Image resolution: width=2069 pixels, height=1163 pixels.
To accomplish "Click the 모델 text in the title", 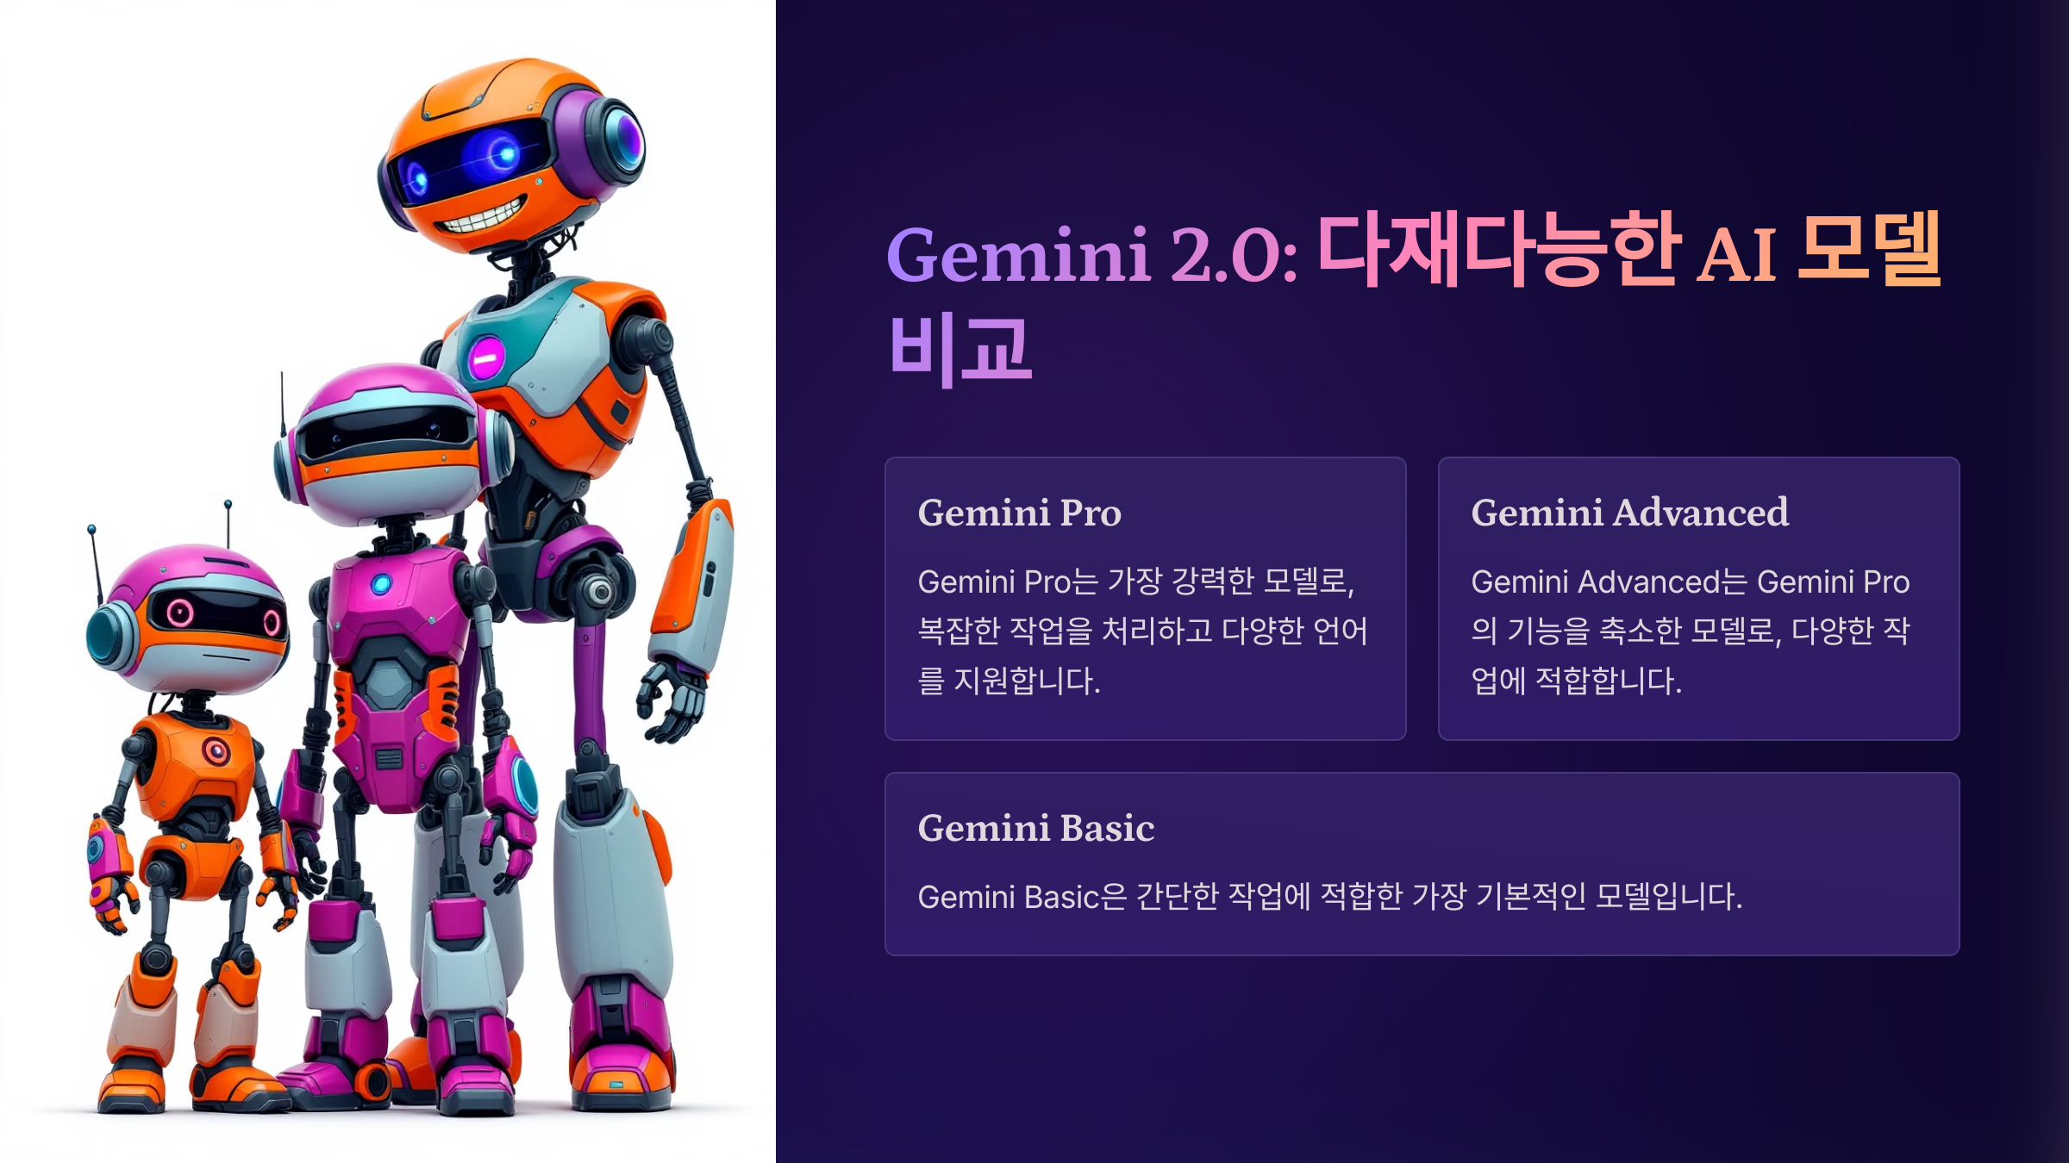I will point(1869,248).
